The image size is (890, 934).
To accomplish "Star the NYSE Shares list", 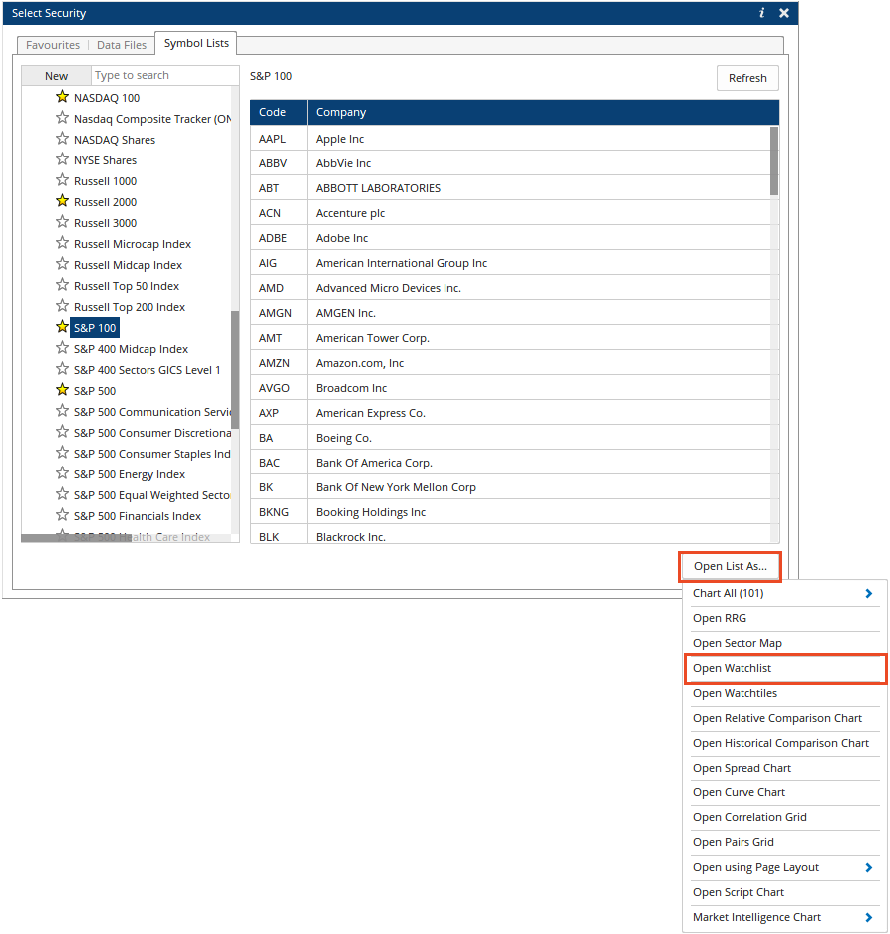I will (62, 159).
